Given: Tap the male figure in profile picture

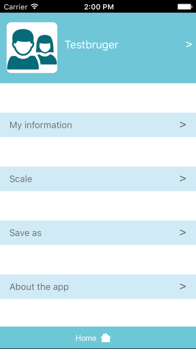Looking at the screenshot, I should point(23,49).
